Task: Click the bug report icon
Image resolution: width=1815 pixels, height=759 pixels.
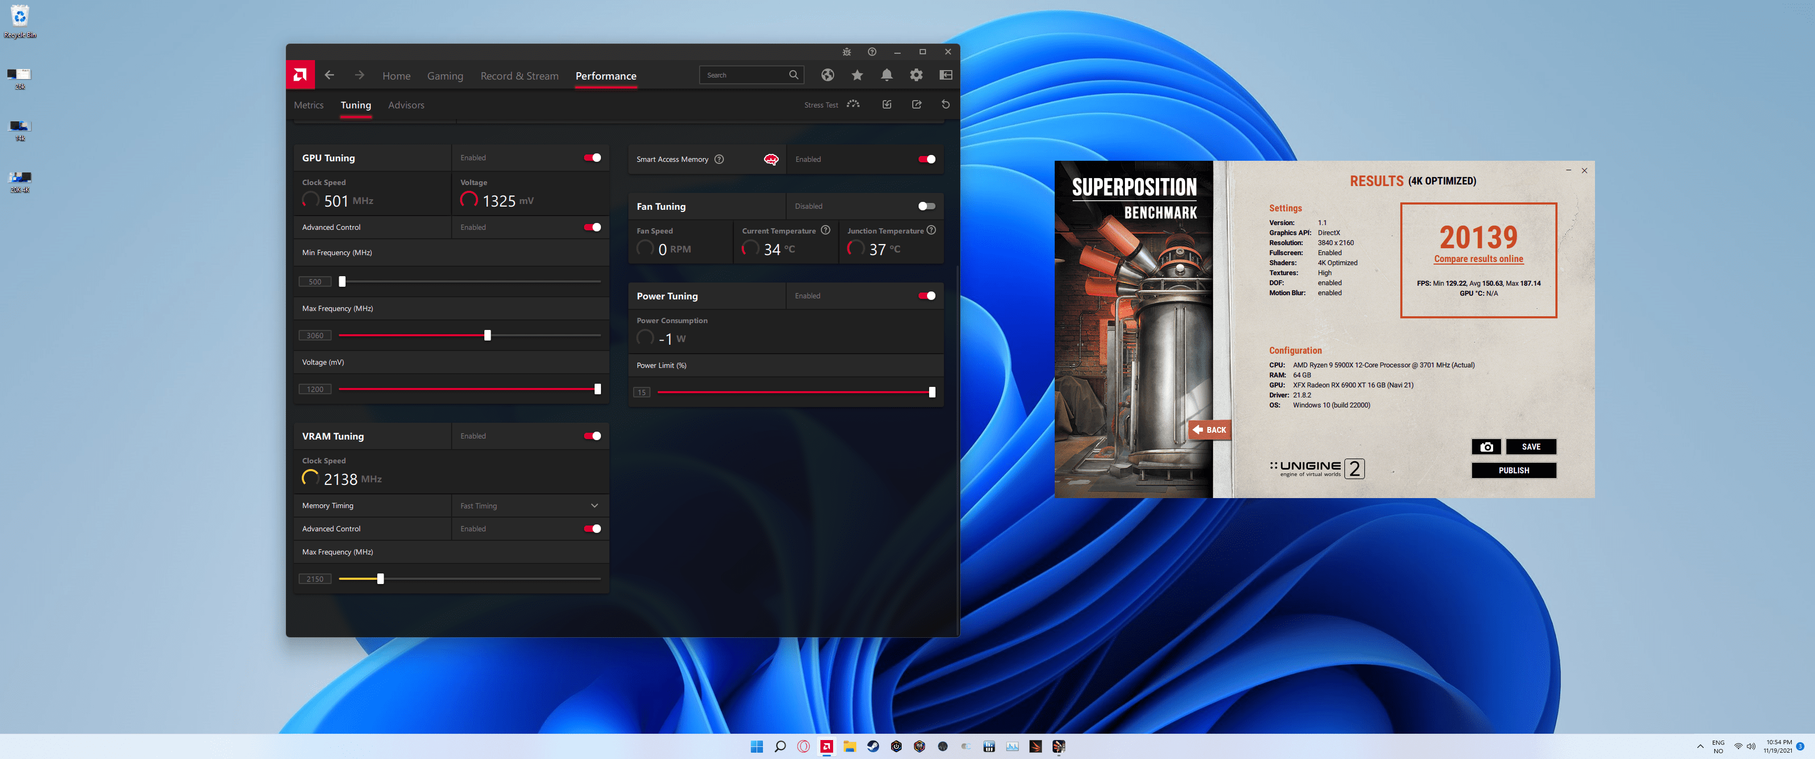Action: click(847, 52)
